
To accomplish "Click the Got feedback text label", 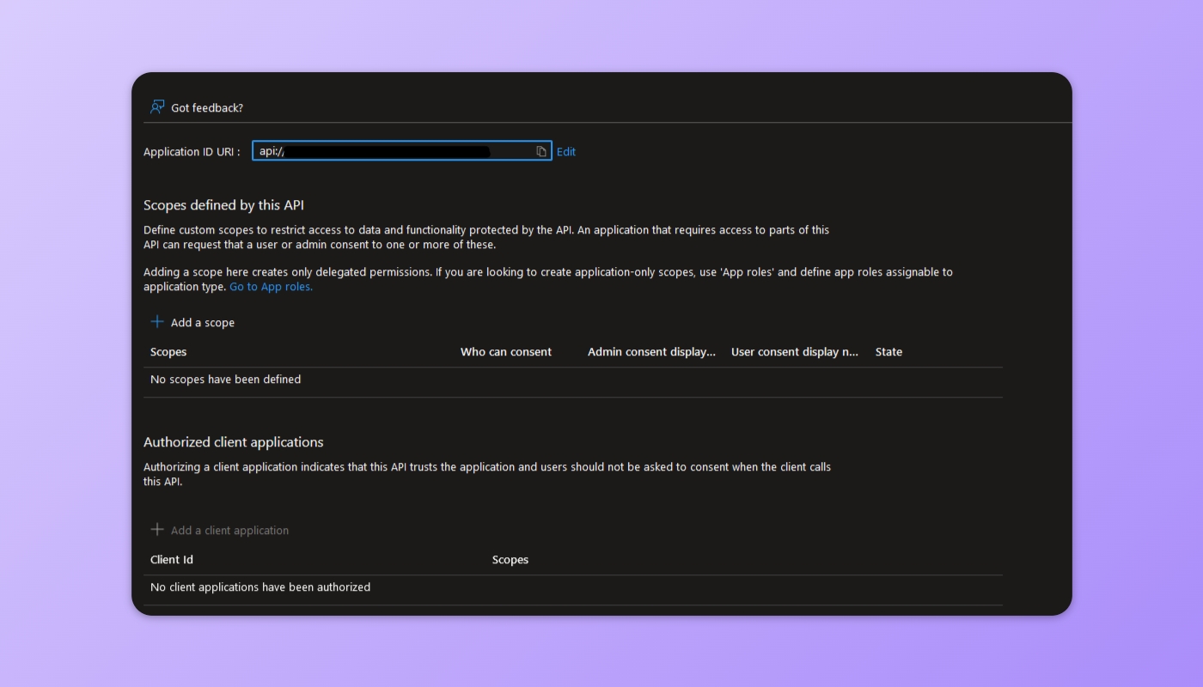I will [206, 107].
